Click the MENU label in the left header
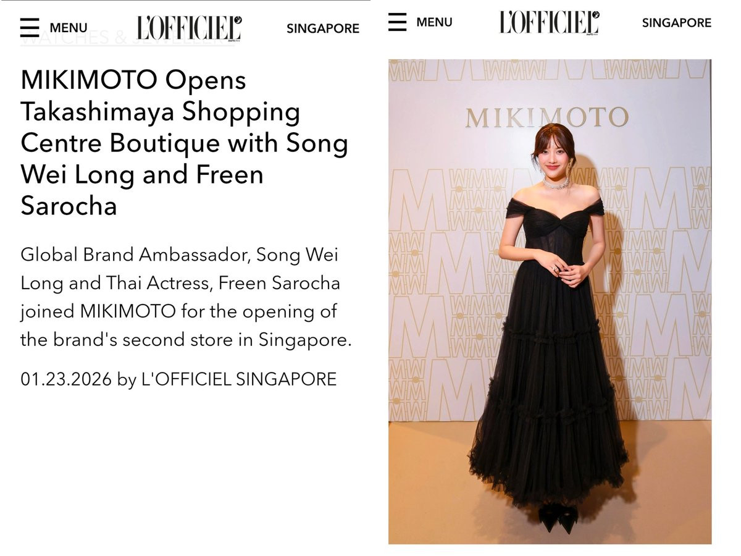The image size is (741, 556). click(69, 28)
